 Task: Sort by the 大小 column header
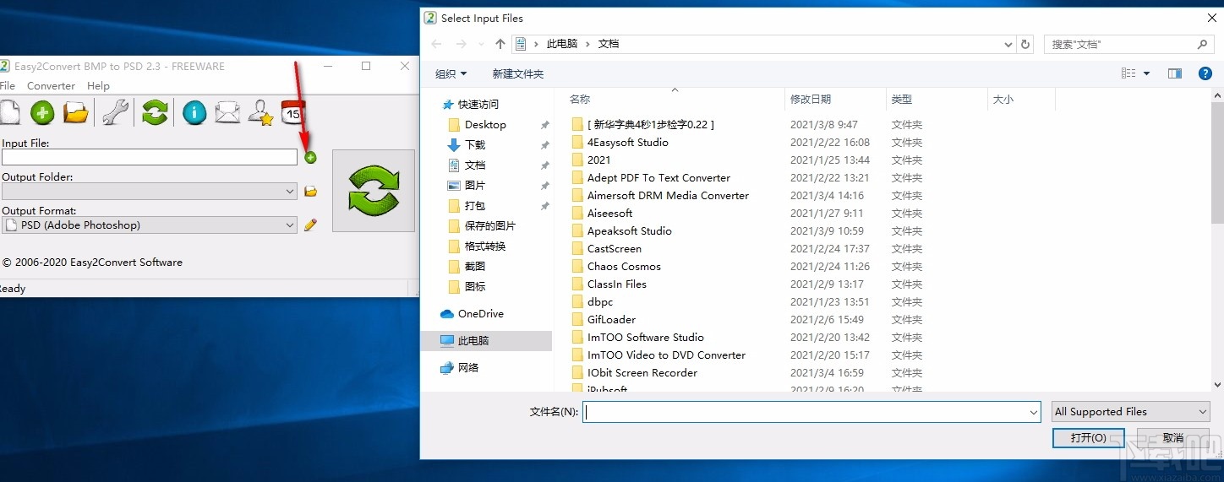[x=1021, y=99]
